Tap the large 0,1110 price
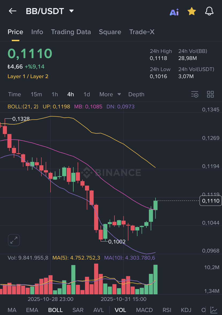The height and width of the screenshot is (315, 222). (x=30, y=54)
